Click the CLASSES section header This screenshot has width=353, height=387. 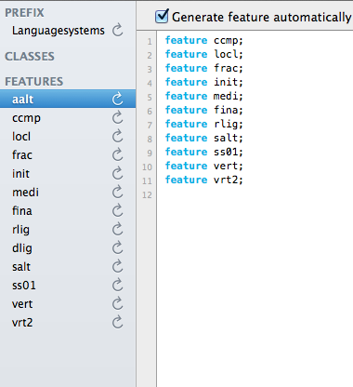click(30, 56)
